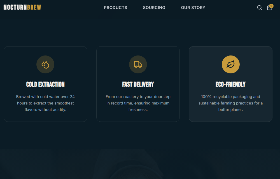Click the cart badge showing 2 items
280x179 pixels.
[271, 6]
